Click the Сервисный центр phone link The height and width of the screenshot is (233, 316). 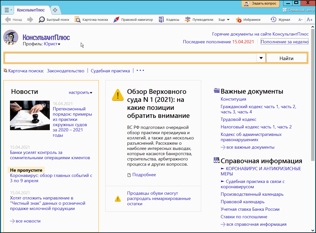(x=298, y=10)
